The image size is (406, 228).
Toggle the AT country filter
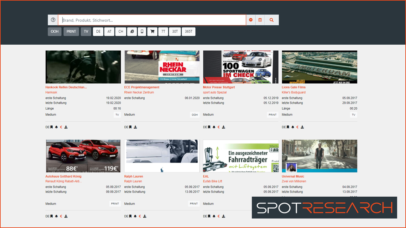[x=109, y=32]
